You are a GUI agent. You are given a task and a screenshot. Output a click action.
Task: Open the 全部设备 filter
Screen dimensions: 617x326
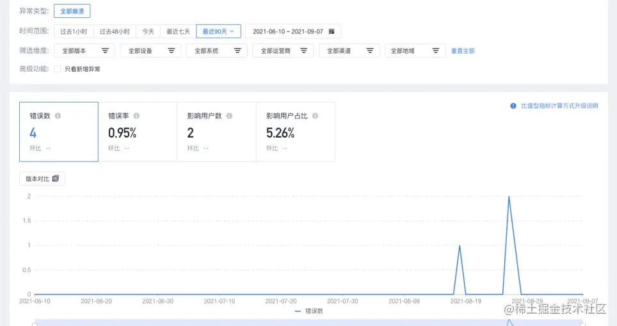coord(150,51)
